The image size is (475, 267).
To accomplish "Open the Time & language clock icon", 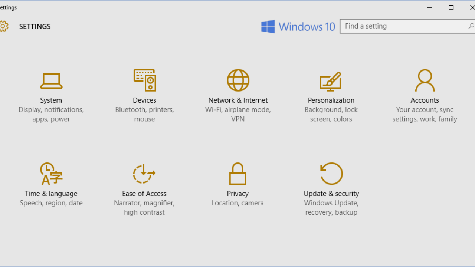I will (51, 174).
